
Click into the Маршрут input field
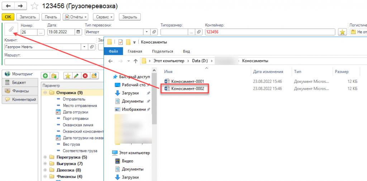point(54,62)
